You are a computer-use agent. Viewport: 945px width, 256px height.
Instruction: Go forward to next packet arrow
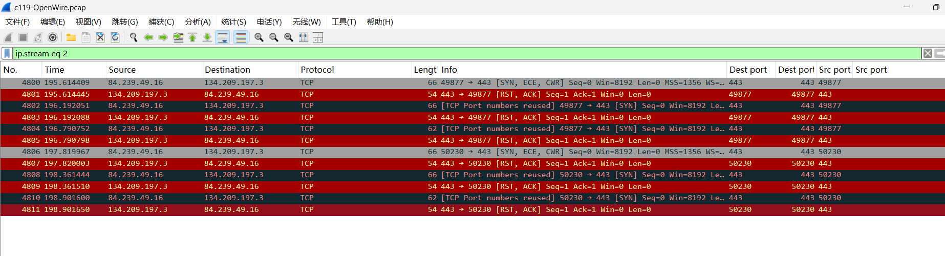click(163, 37)
